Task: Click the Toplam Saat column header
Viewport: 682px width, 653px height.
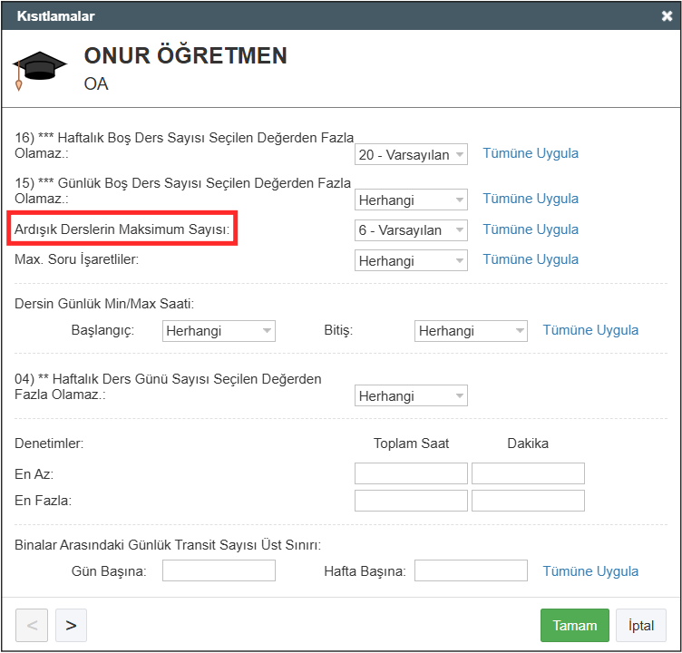Action: 411,443
